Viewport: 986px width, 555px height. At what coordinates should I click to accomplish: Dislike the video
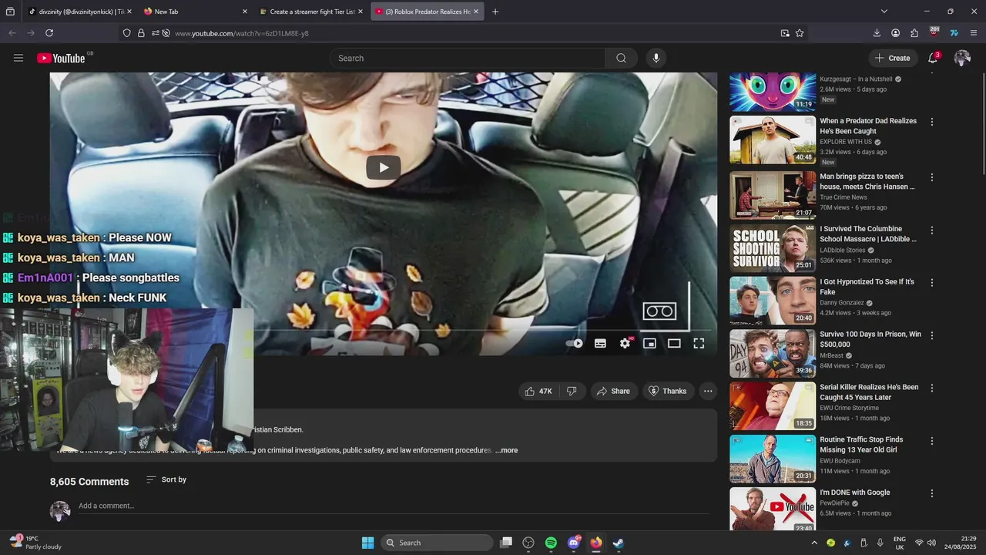pyautogui.click(x=572, y=392)
